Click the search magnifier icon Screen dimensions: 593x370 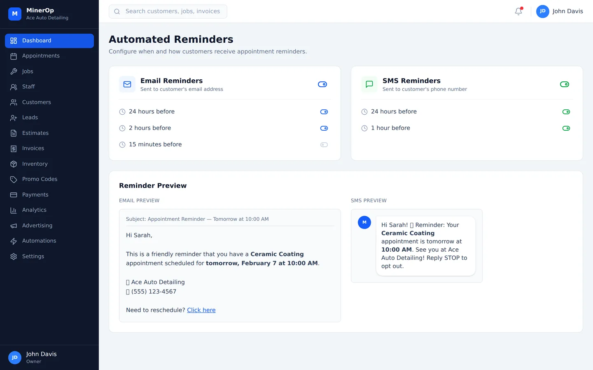(117, 12)
